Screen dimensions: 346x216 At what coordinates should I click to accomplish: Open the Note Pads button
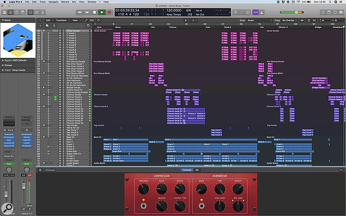pos(329,12)
